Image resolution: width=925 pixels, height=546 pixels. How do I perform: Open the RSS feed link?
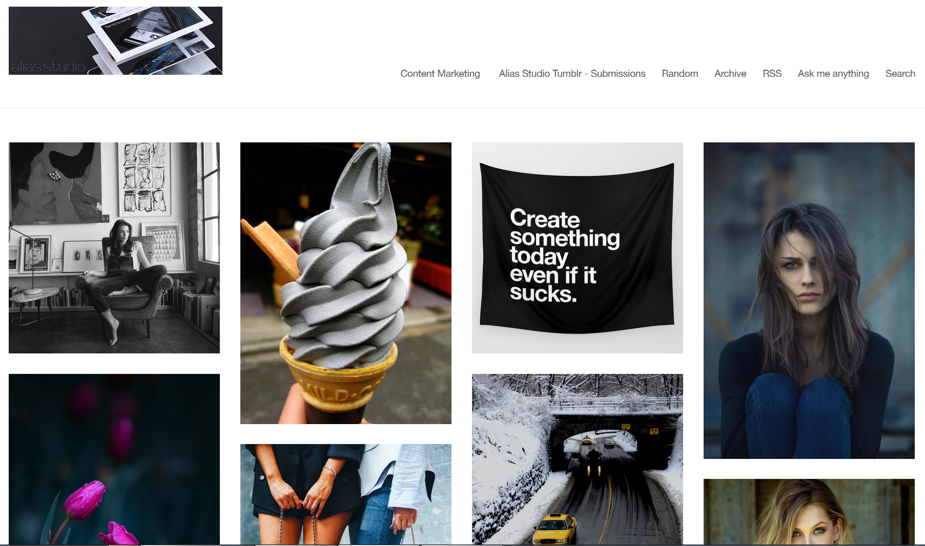[x=772, y=73]
